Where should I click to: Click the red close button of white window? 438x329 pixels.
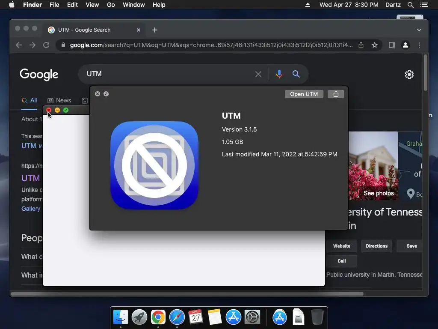coord(49,110)
